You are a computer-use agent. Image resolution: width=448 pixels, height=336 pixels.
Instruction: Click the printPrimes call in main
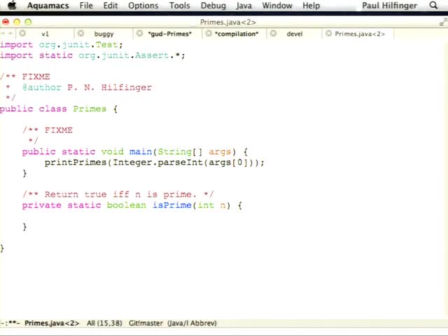pyautogui.click(x=76, y=162)
